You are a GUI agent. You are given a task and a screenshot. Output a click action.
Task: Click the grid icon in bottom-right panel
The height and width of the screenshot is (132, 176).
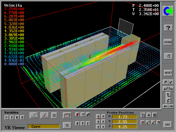pyautogui.click(x=155, y=115)
